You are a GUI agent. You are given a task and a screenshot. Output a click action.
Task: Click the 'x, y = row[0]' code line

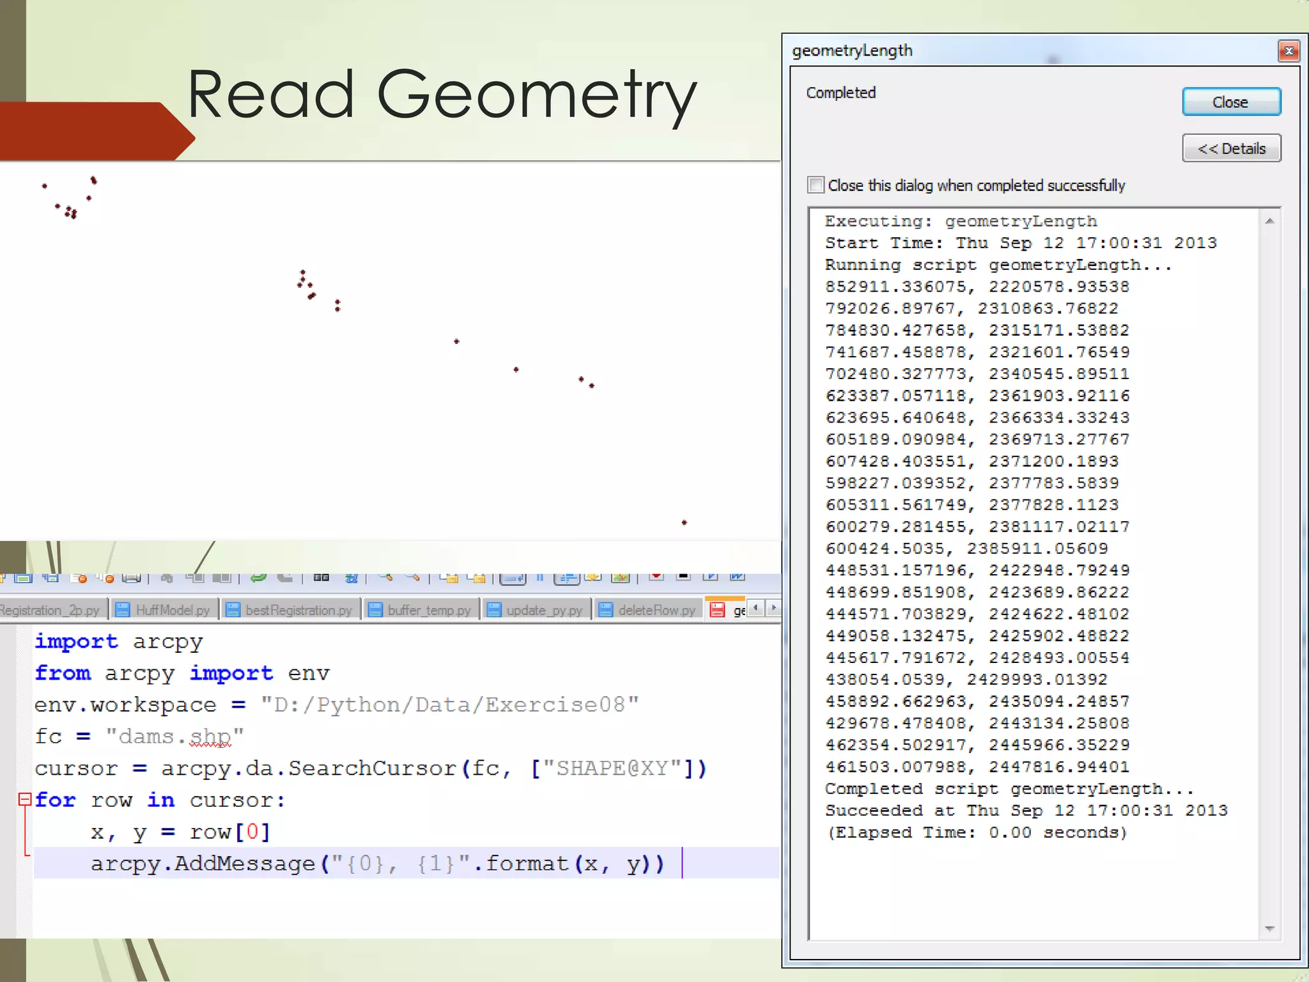[x=180, y=832]
